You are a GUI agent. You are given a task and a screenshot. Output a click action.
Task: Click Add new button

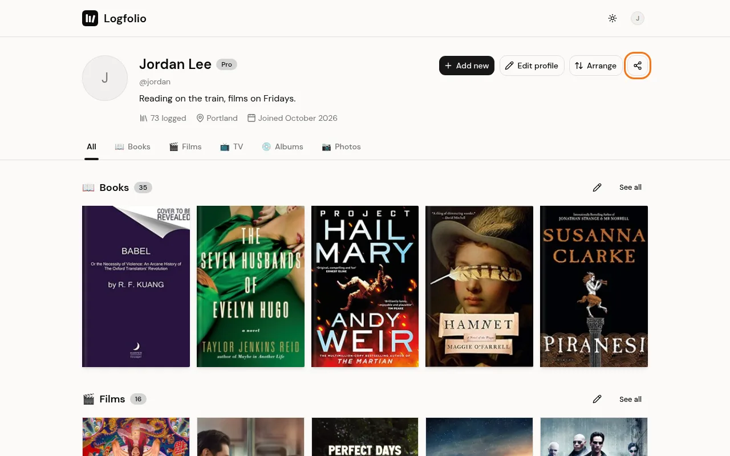[x=467, y=66]
